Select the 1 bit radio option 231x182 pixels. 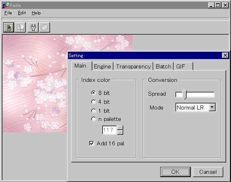tap(94, 111)
